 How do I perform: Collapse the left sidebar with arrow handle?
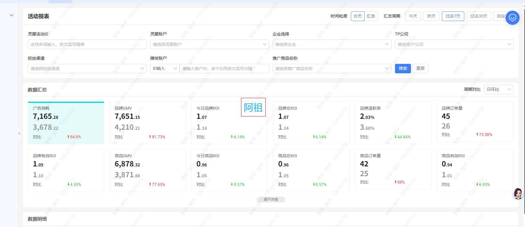click(19, 133)
